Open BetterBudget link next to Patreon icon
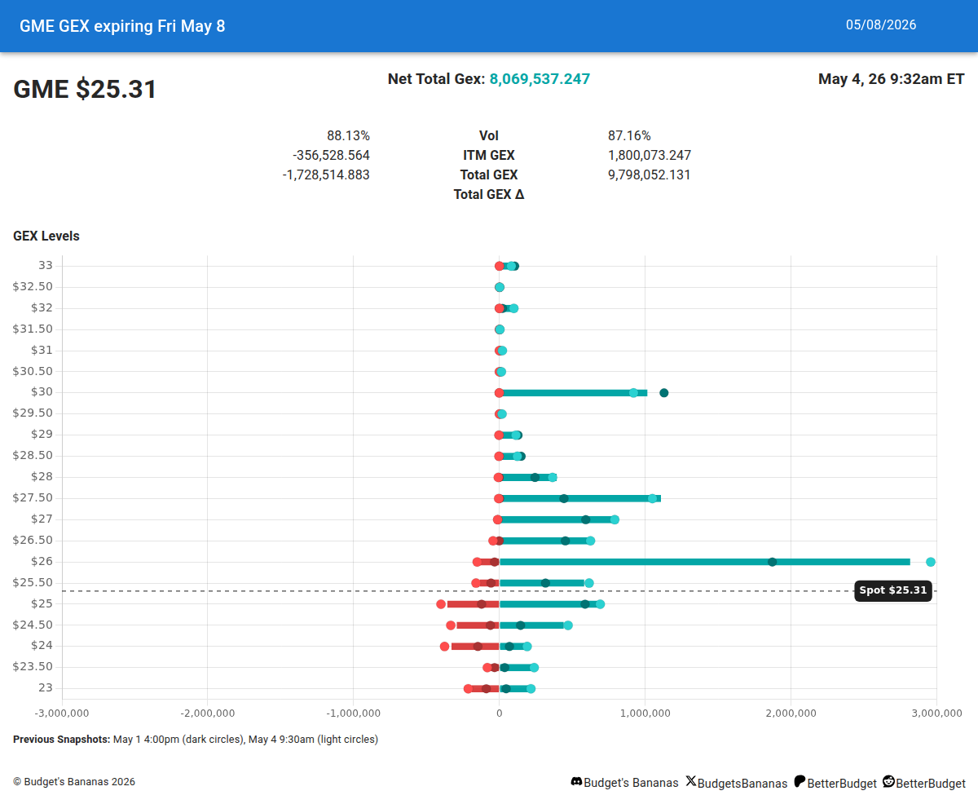 [x=842, y=783]
